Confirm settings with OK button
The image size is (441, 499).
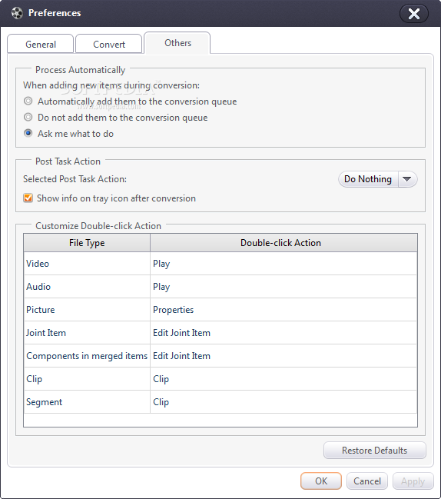click(321, 481)
